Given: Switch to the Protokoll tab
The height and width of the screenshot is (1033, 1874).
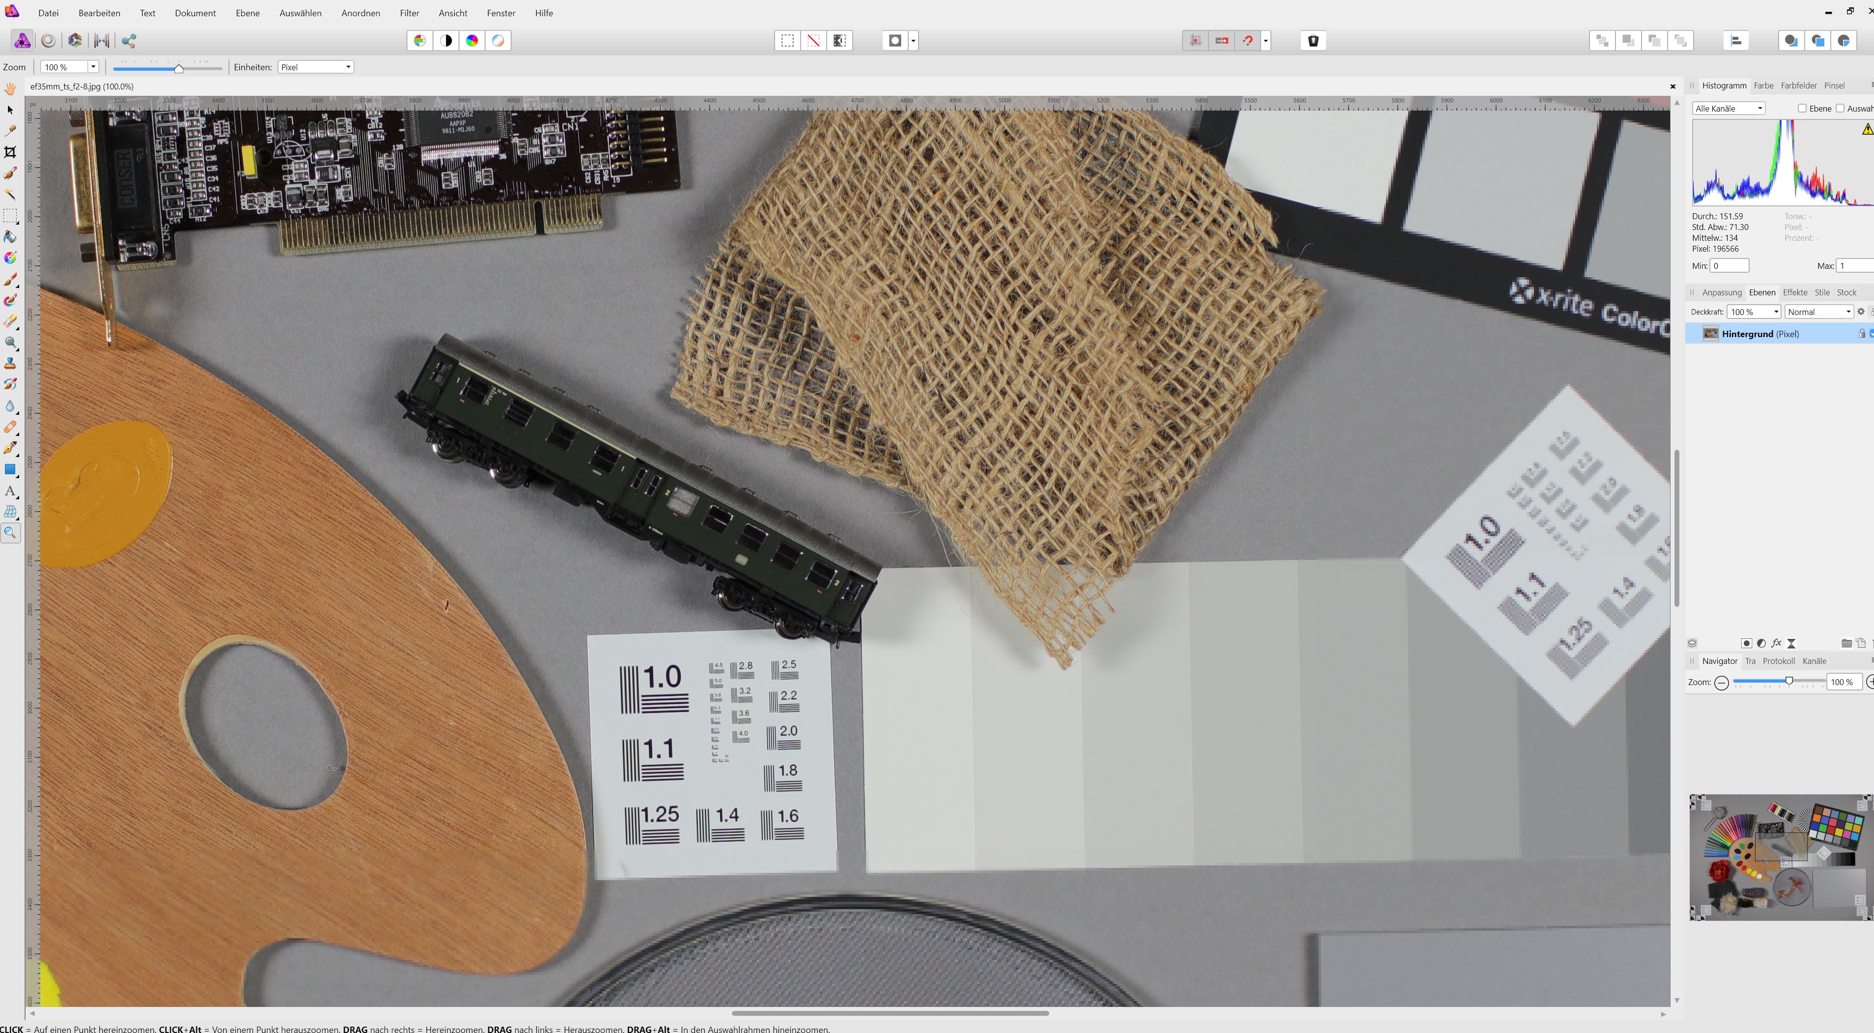Looking at the screenshot, I should (x=1778, y=661).
